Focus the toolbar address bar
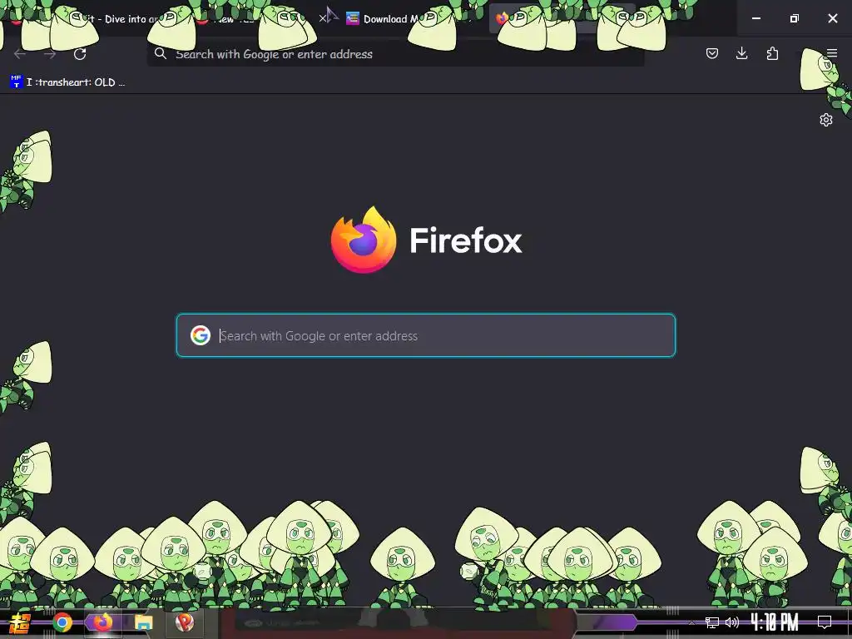This screenshot has height=639, width=852. tap(395, 54)
